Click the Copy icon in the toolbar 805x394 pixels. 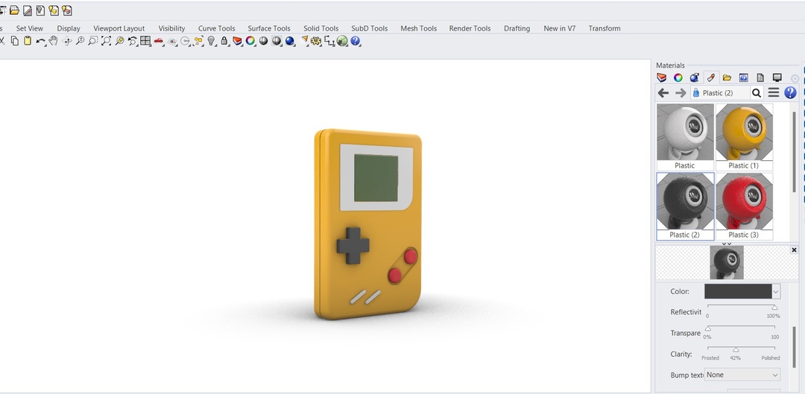pyautogui.click(x=15, y=41)
